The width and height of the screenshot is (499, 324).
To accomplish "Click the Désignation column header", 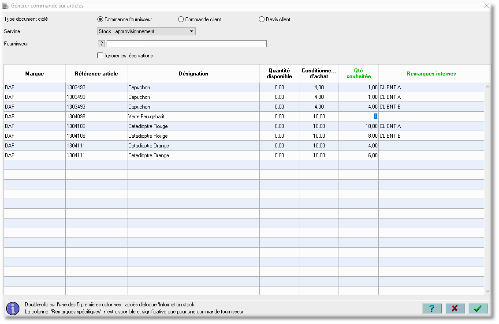I will coord(193,74).
